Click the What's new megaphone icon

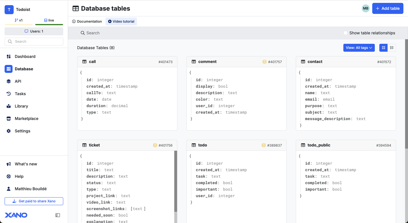[8, 164]
